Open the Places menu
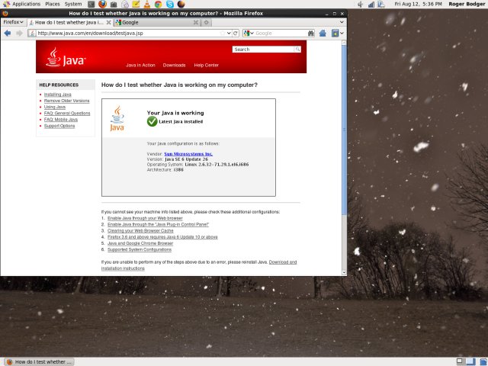Screen dimensions: 488x366 [x=53, y=4]
